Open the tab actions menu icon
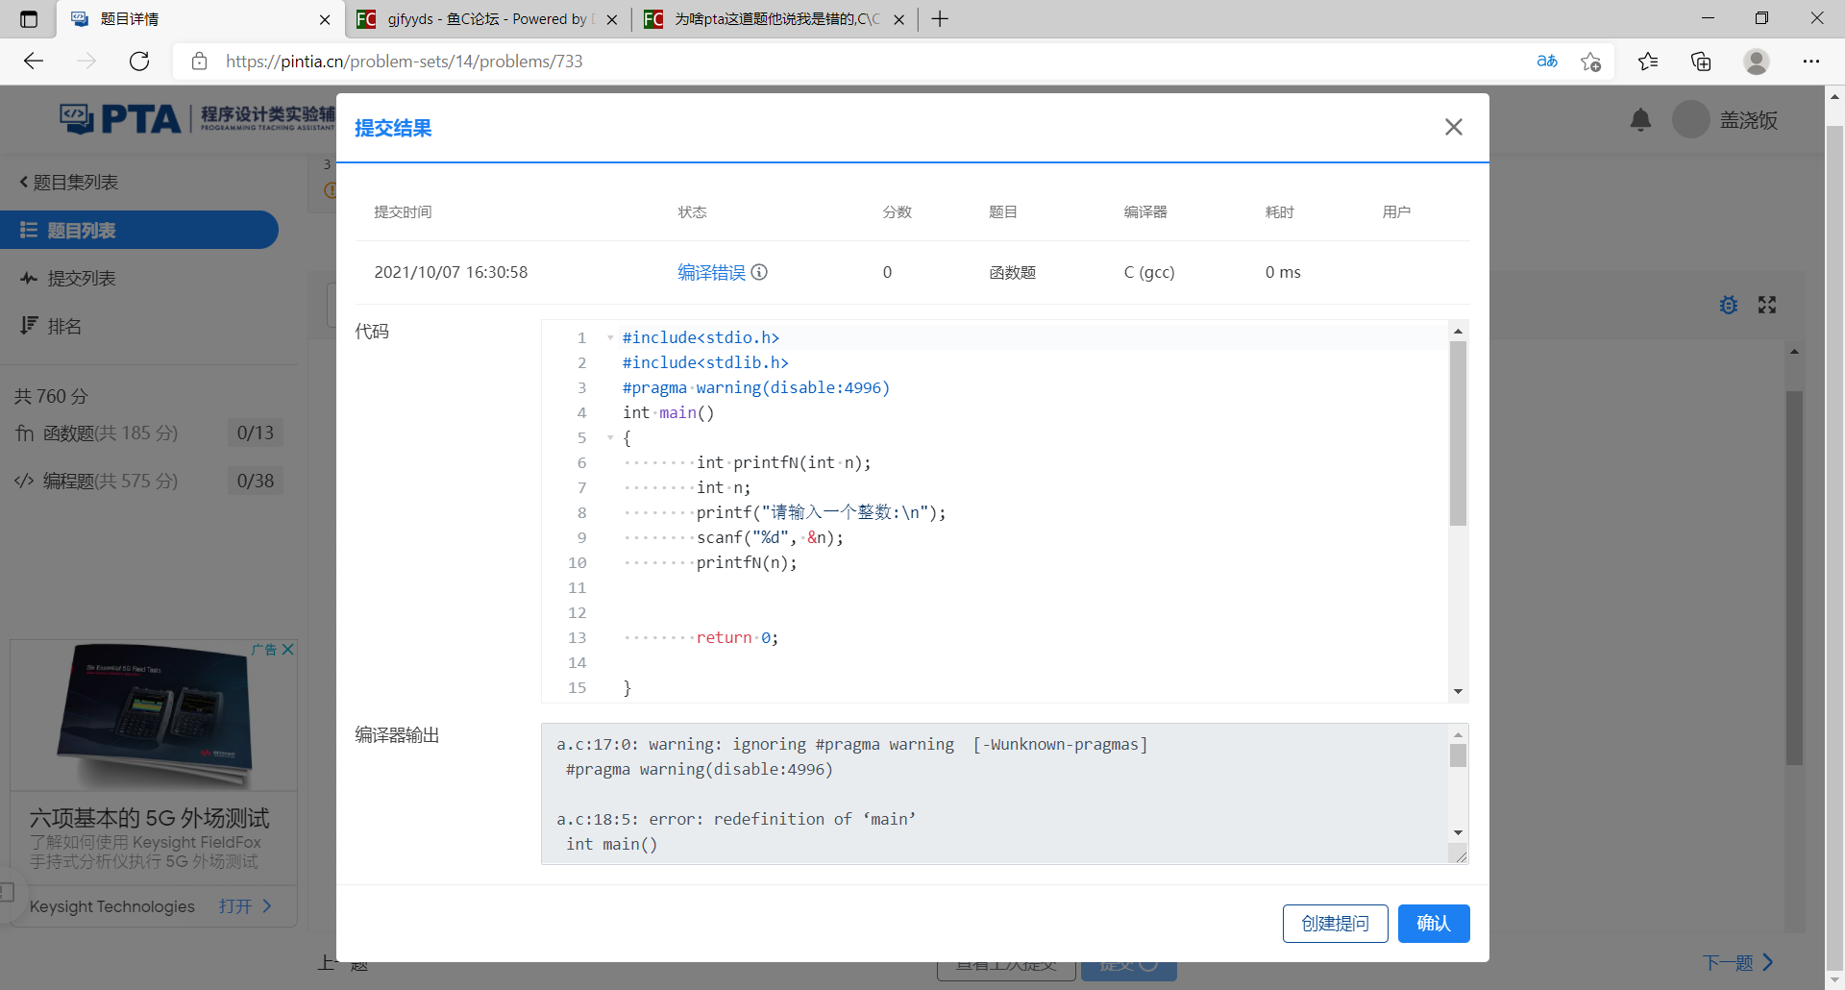The image size is (1845, 990). pyautogui.click(x=29, y=19)
